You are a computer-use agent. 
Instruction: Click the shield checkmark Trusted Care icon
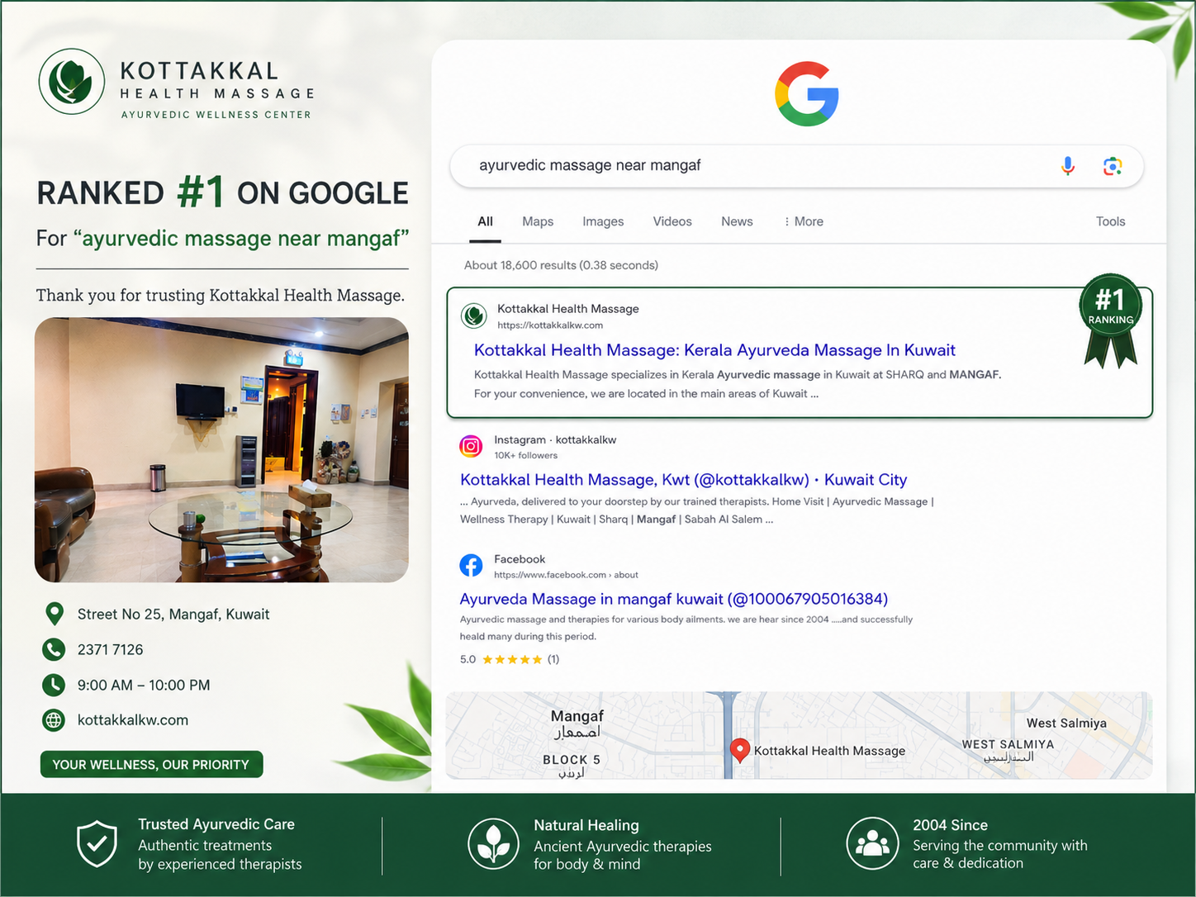coord(97,844)
